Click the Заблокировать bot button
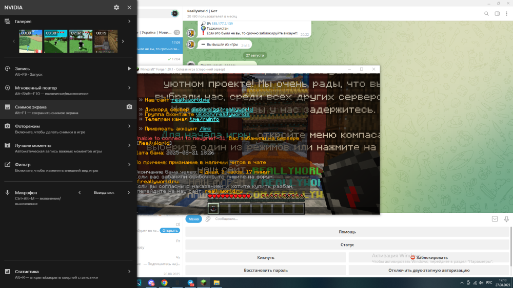 point(428,257)
